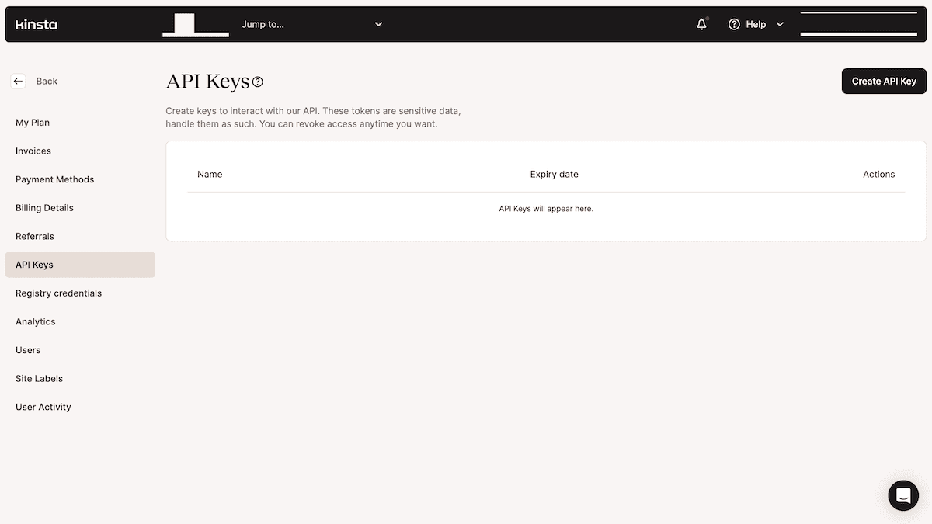Open Registry credentials page
This screenshot has height=524, width=932.
click(x=58, y=293)
